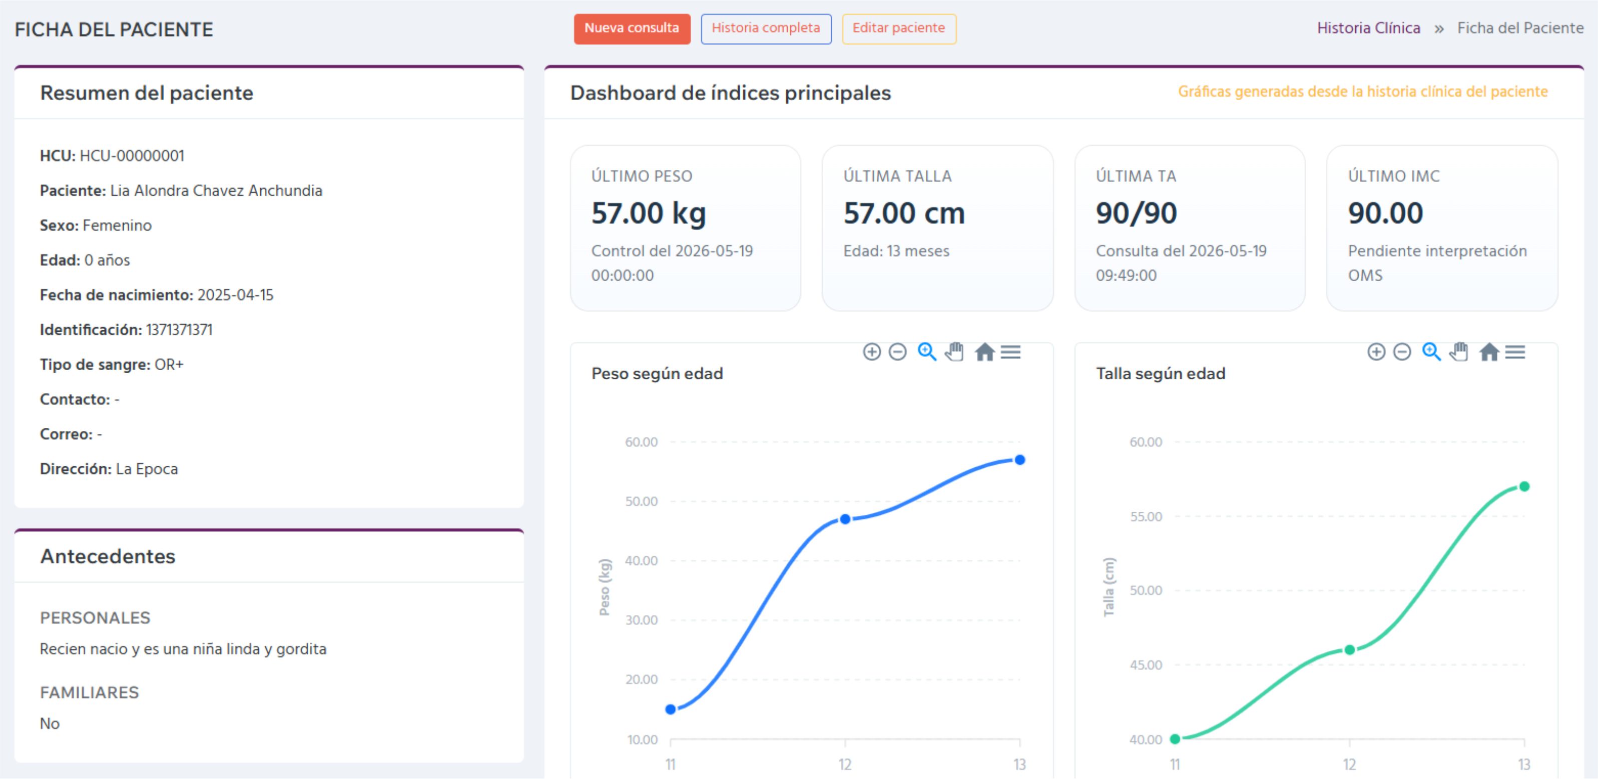
Task: Activate the pan hand tool on Talla chart
Action: click(x=1458, y=352)
